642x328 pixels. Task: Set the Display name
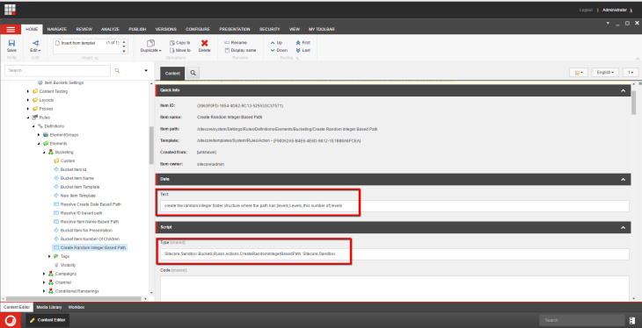(x=240, y=50)
